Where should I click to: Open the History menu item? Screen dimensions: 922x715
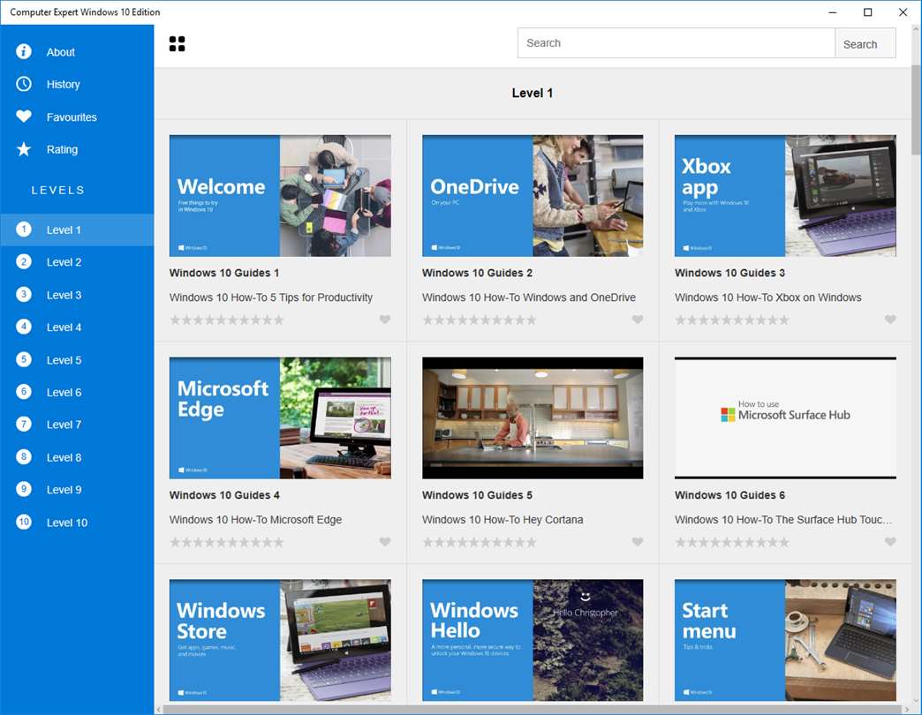coord(77,84)
